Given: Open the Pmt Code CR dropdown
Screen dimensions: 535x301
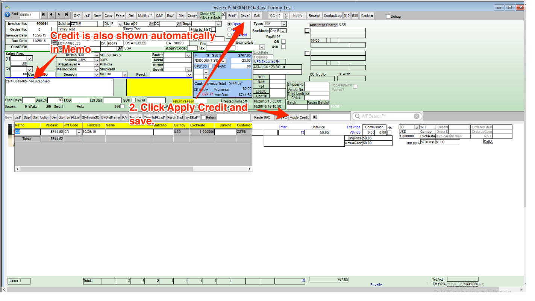Looking at the screenshot, I should tap(79, 132).
